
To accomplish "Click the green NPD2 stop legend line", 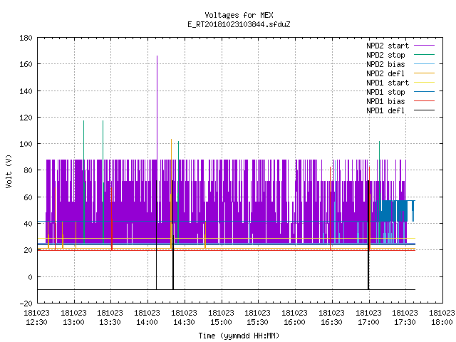I will point(424,55).
